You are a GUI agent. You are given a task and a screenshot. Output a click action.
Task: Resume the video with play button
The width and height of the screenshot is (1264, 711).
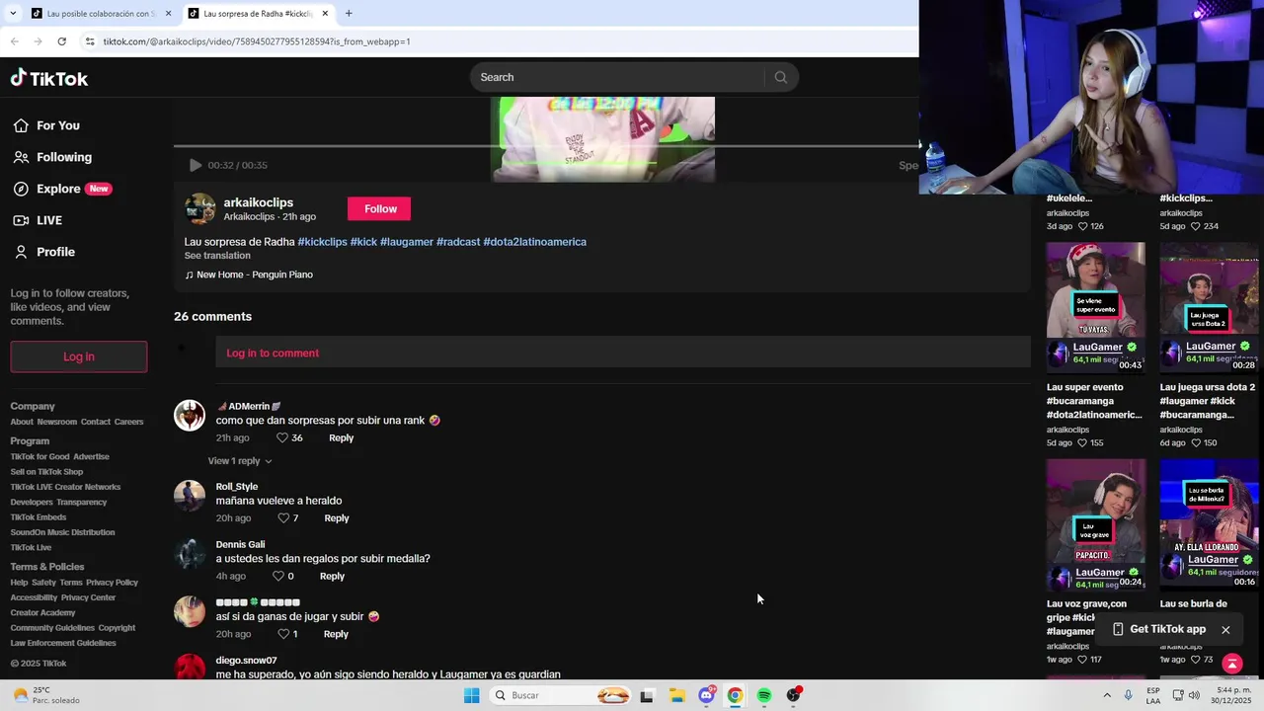click(196, 165)
